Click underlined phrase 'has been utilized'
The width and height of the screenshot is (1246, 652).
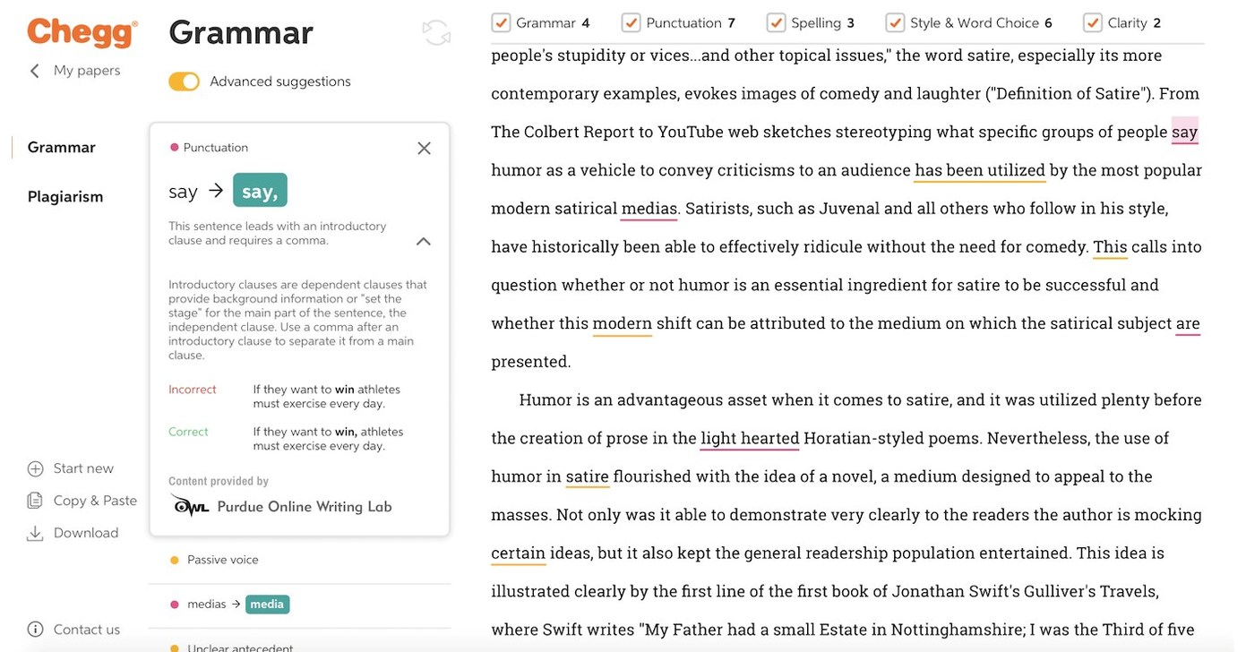coord(980,170)
